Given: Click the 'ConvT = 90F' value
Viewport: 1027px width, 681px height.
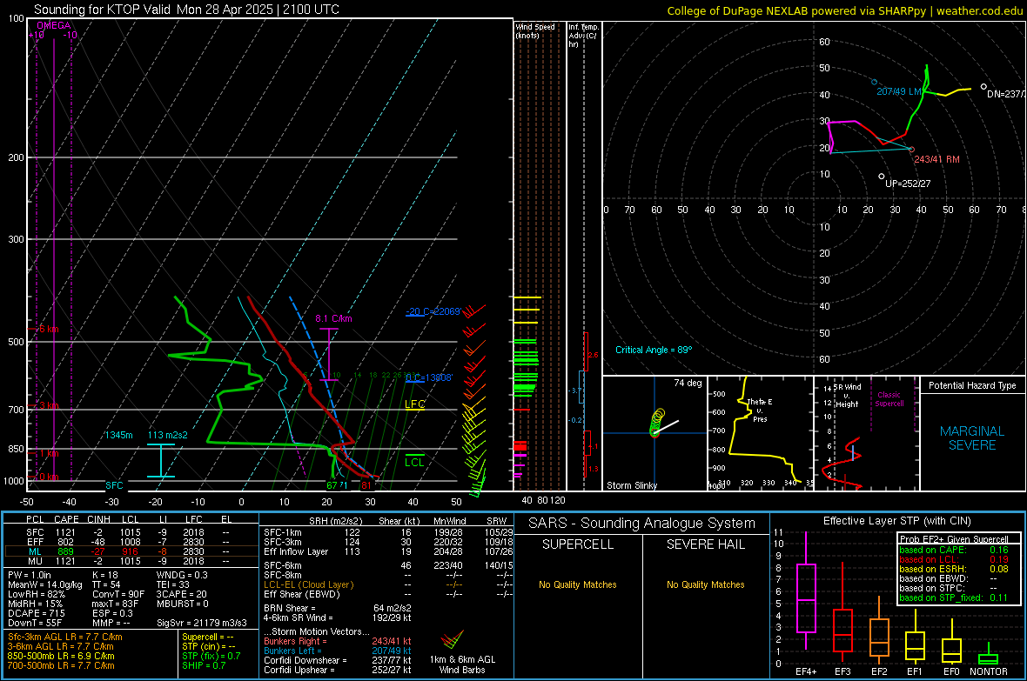Looking at the screenshot, I should (118, 594).
